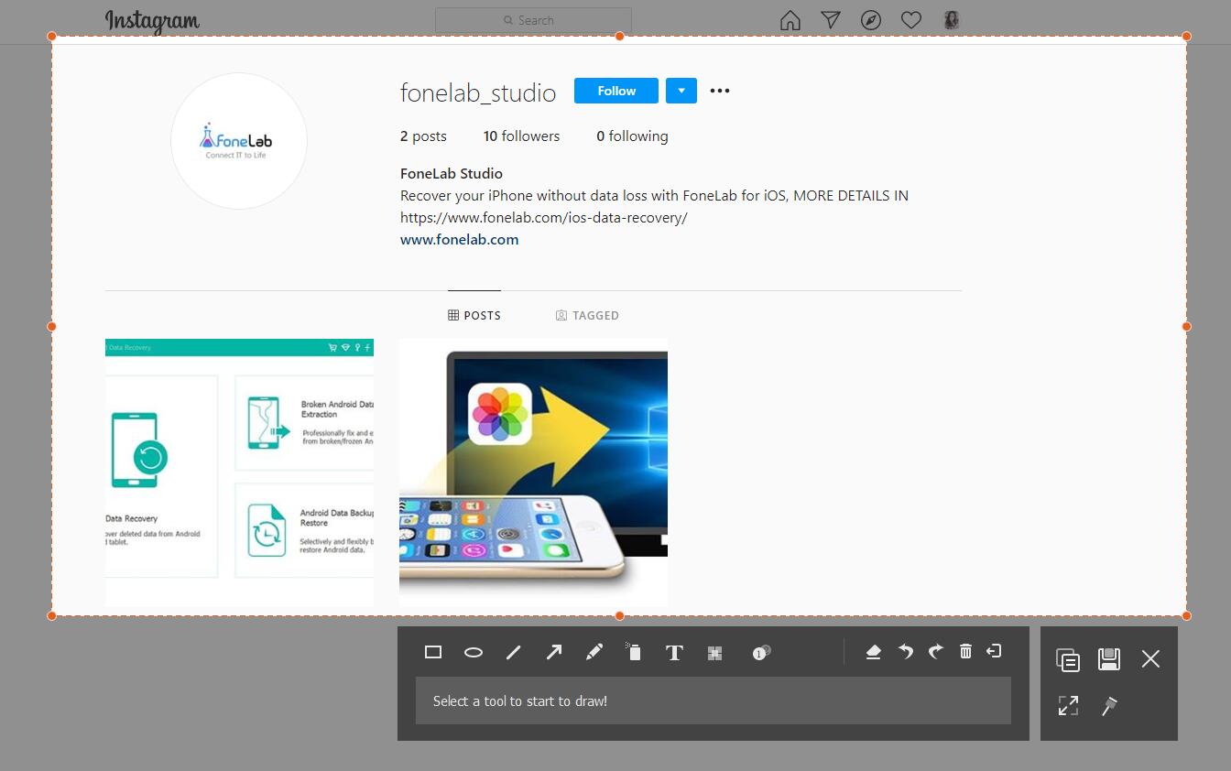Image resolution: width=1231 pixels, height=771 pixels.
Task: Click the fonelab_studio username heading
Action: [478, 92]
